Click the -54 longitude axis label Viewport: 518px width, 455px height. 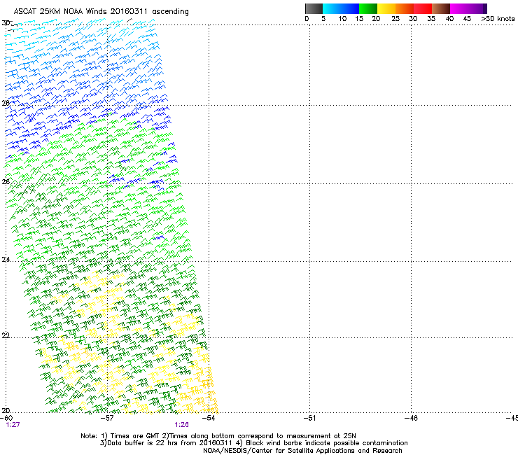tap(209, 418)
